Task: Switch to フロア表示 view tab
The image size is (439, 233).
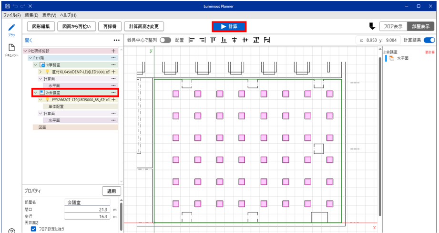Action: (x=392, y=26)
